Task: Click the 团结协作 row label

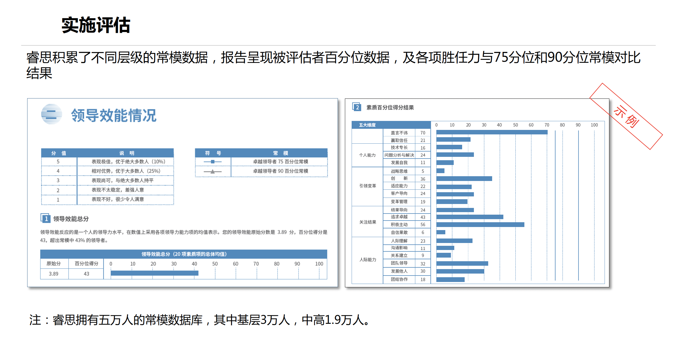Action: pyautogui.click(x=399, y=279)
